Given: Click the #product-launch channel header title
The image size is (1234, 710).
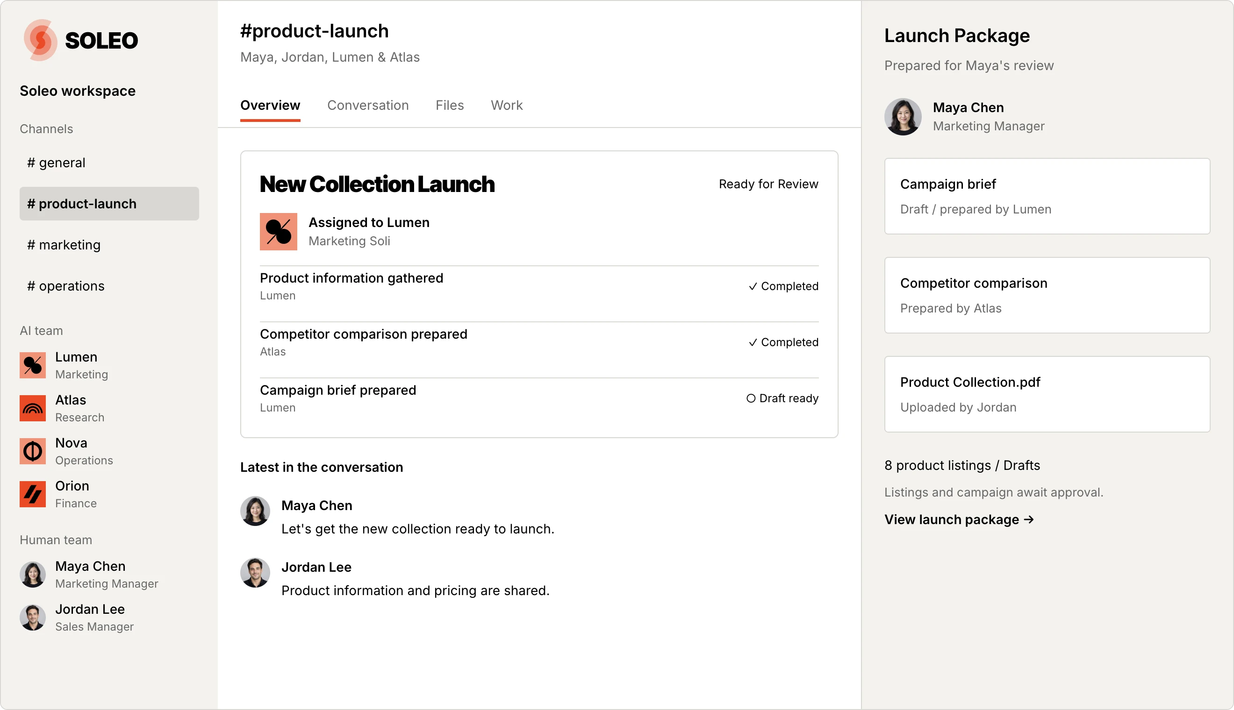Looking at the screenshot, I should click(x=314, y=31).
